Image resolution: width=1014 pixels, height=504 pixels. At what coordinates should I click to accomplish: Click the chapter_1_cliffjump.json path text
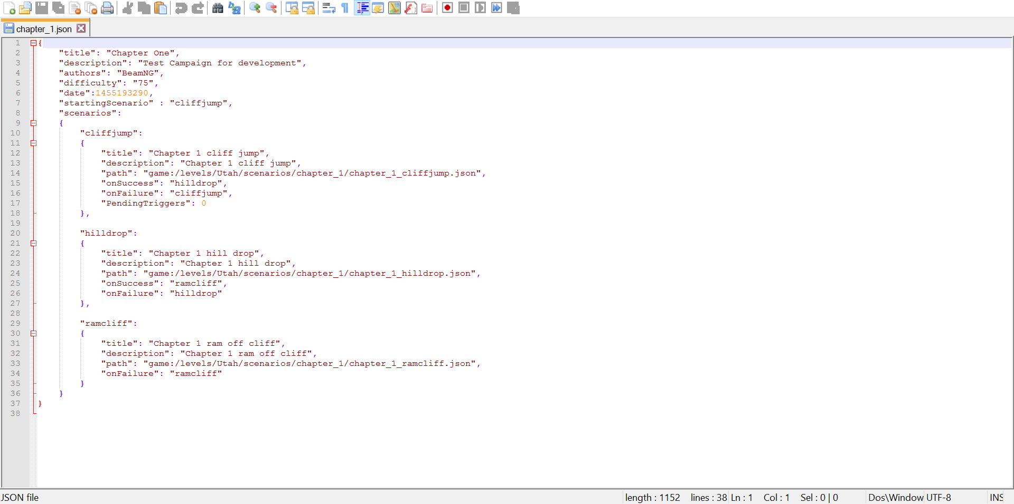312,173
